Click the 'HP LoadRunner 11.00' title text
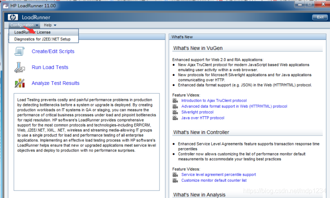This screenshot has width=330, height=198. tap(33, 5)
